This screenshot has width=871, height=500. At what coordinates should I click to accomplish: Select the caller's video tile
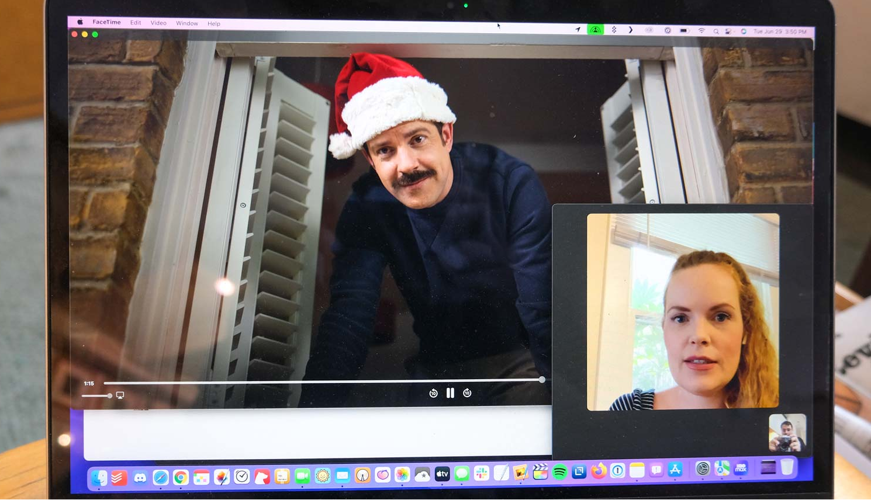[x=683, y=312]
